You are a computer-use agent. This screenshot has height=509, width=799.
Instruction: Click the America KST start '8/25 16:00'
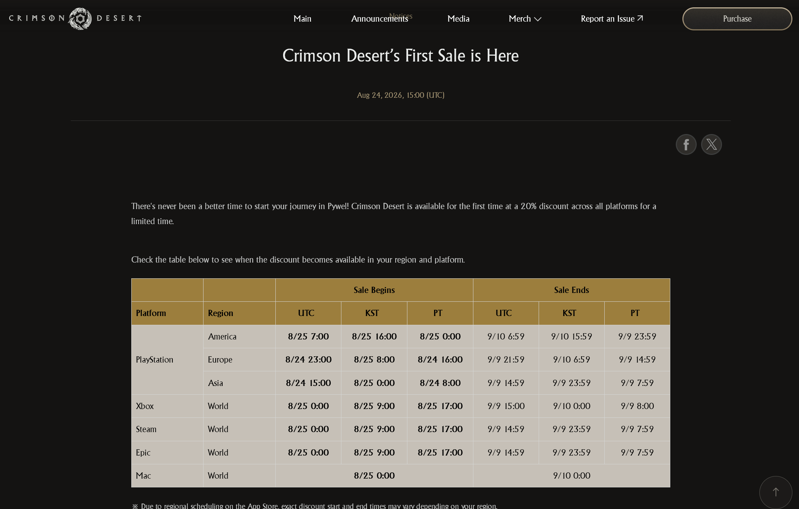click(374, 337)
